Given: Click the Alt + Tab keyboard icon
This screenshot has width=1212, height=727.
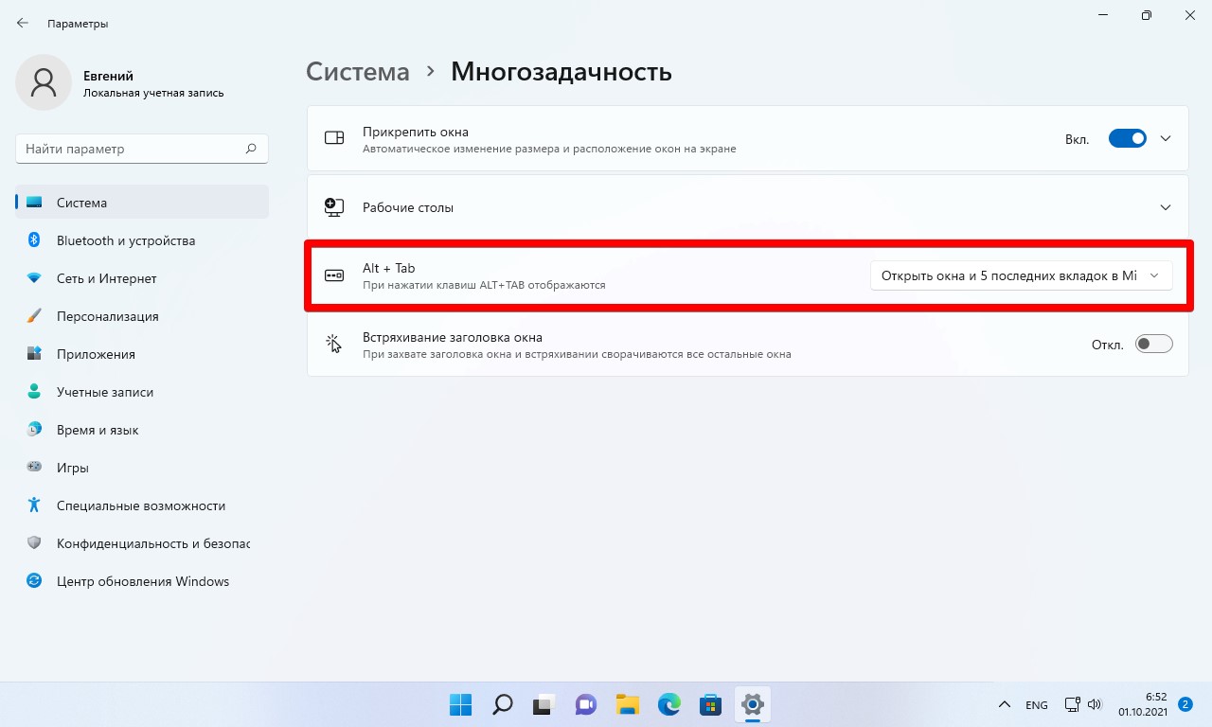Looking at the screenshot, I should [x=334, y=275].
